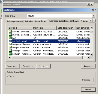Click the horizontal scrollbar thumb of the list
98x94 pixels.
(47, 57)
